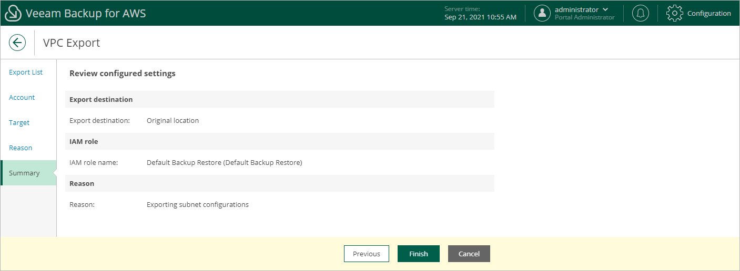Go to the Export List step
This screenshot has height=271, width=740.
pos(26,72)
